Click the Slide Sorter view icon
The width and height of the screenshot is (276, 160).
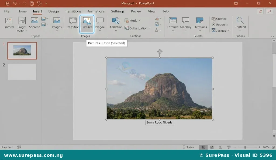click(x=212, y=147)
